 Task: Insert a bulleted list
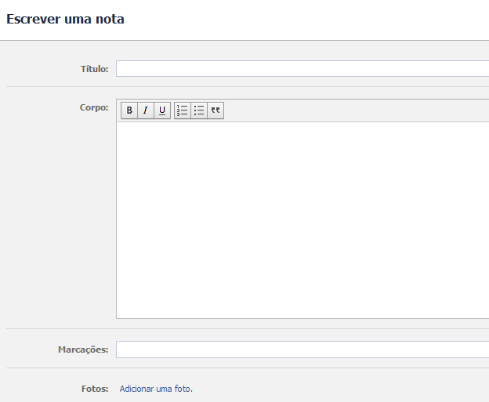click(199, 110)
